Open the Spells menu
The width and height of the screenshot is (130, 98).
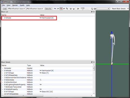coord(22,5)
